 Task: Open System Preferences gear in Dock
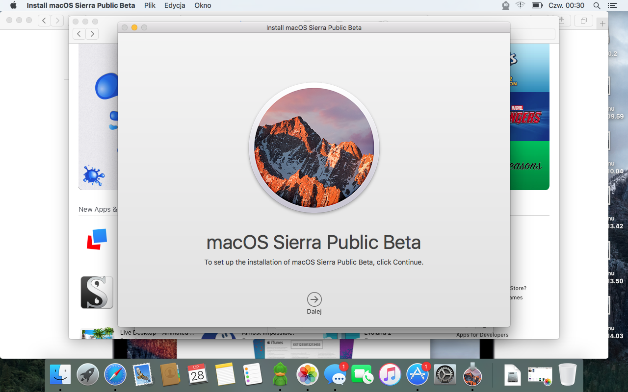pos(445,375)
